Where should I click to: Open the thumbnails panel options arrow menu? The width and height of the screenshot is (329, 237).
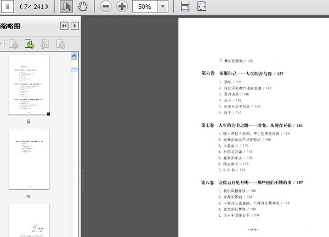pos(75,26)
